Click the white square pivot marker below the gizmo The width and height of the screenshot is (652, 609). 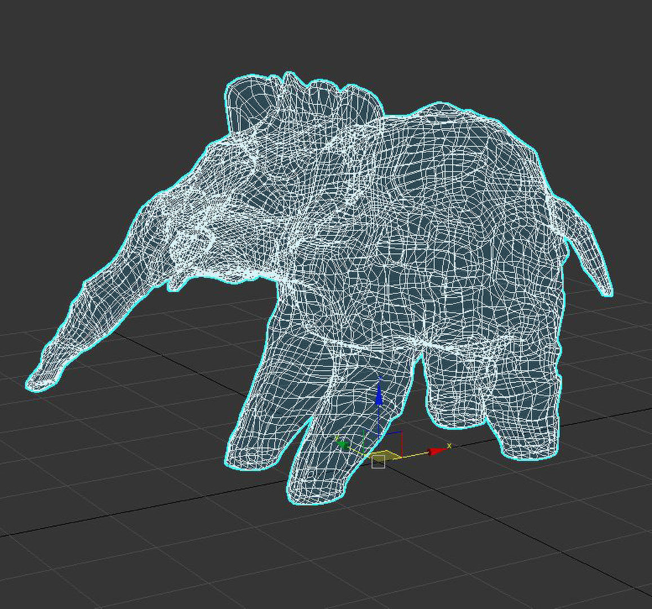tap(378, 462)
